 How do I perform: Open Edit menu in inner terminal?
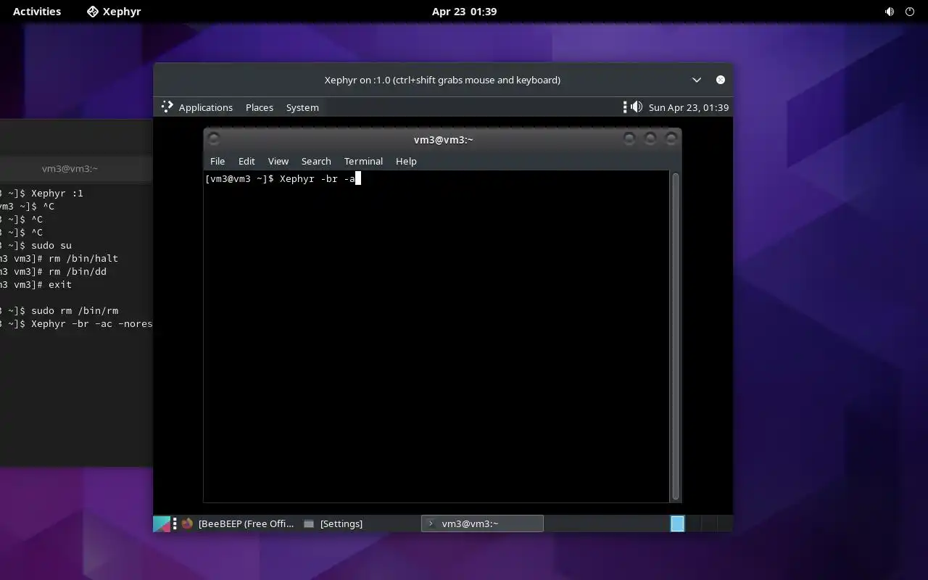[x=246, y=161]
